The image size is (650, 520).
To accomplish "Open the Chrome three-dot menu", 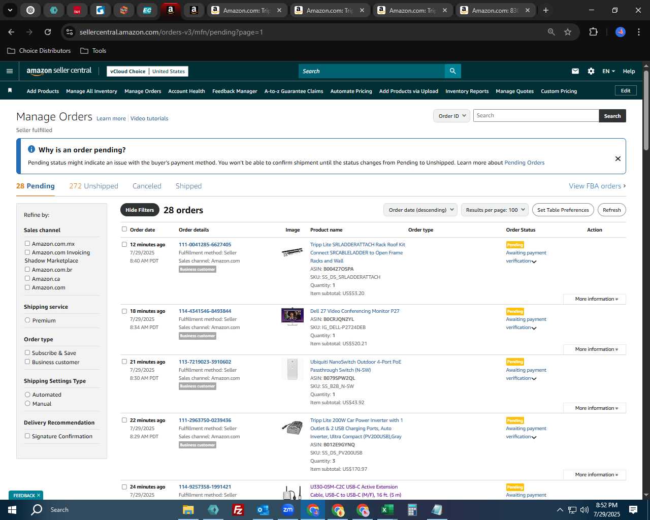I will [638, 32].
